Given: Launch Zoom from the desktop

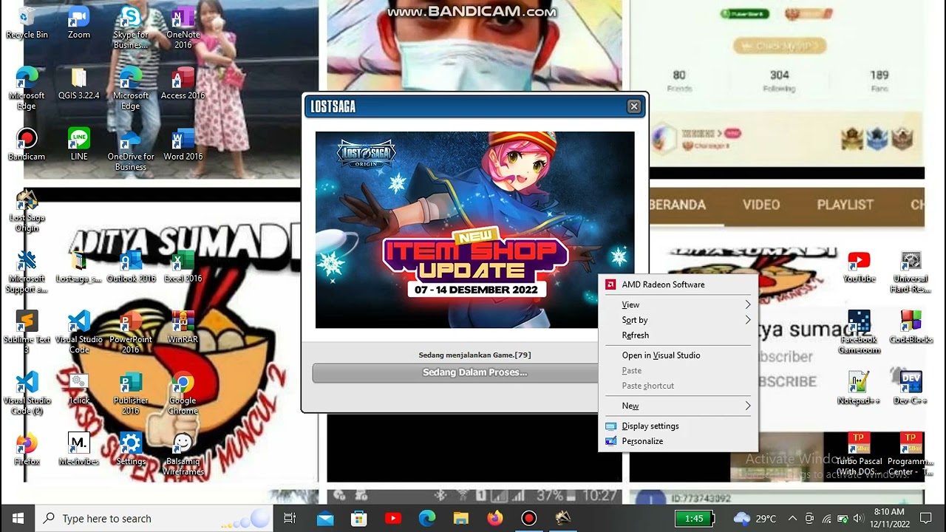Looking at the screenshot, I should tap(79, 23).
